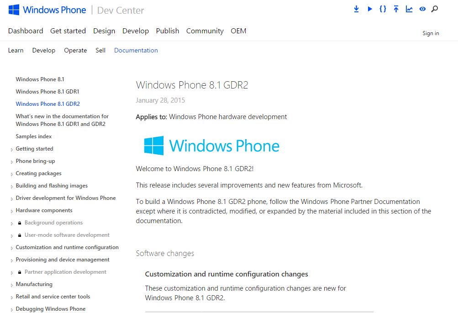Open Getting started sidebar label
Screen dimensions: 458x313
coord(34,149)
